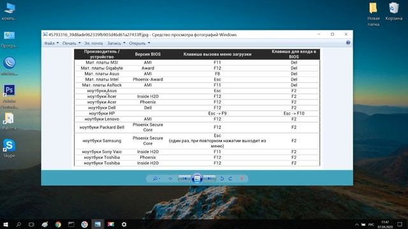
Task: Launch Adobe Photoshop desktop shortcut
Action: (x=10, y=96)
